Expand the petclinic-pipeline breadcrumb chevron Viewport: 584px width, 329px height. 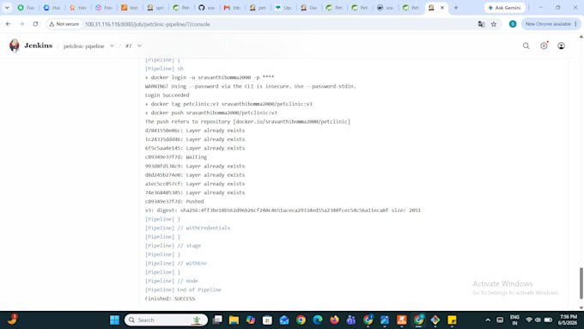[x=112, y=46]
